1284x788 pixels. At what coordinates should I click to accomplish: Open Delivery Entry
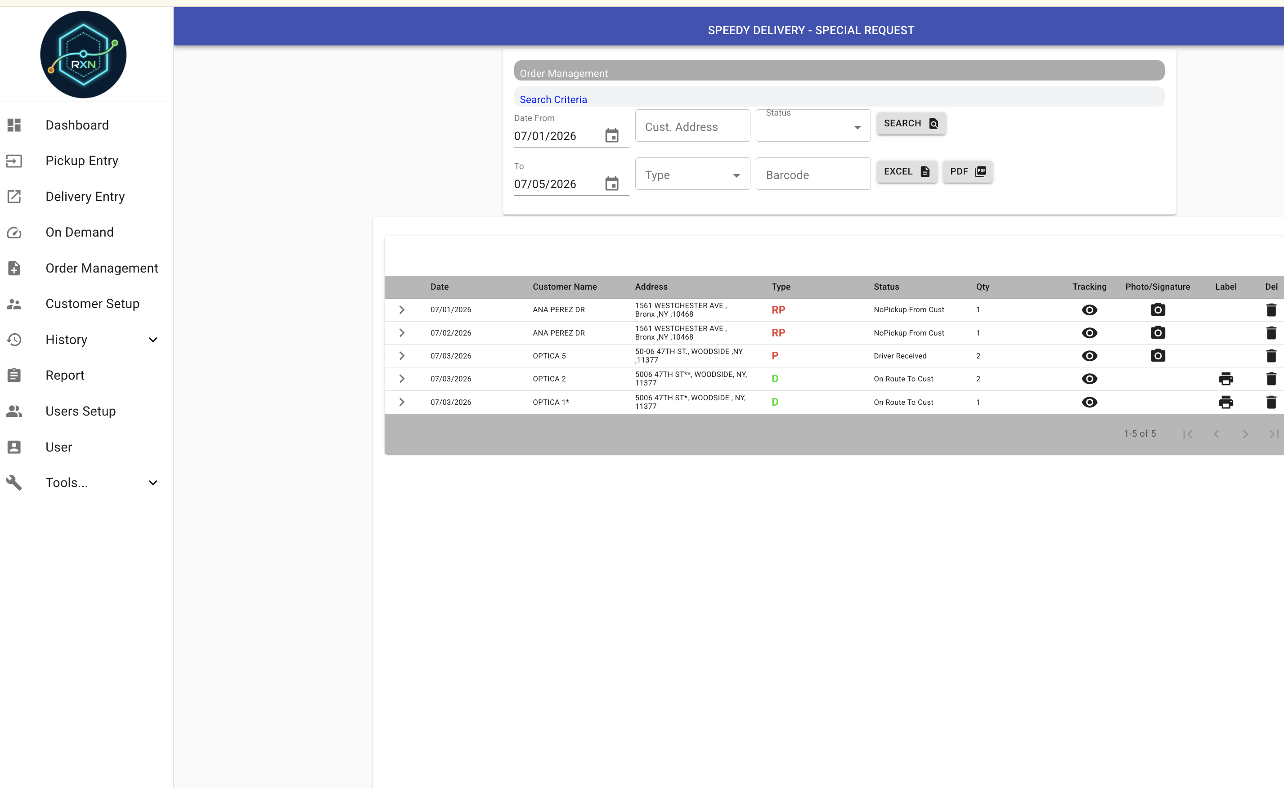point(85,197)
